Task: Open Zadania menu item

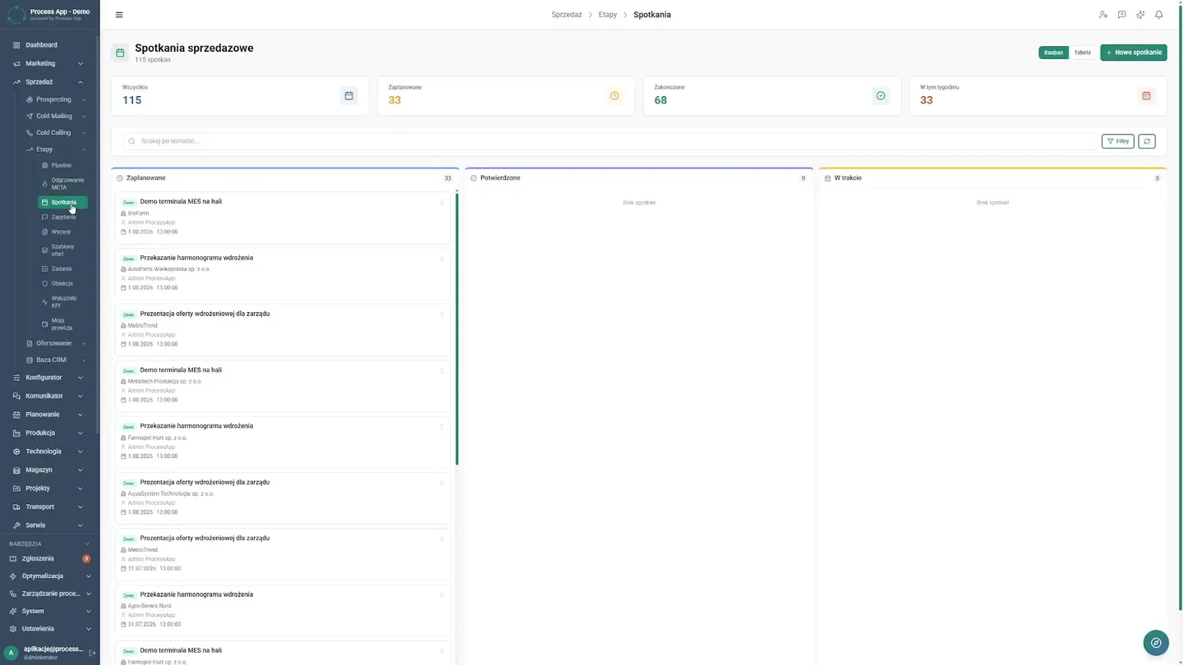Action: (x=62, y=268)
